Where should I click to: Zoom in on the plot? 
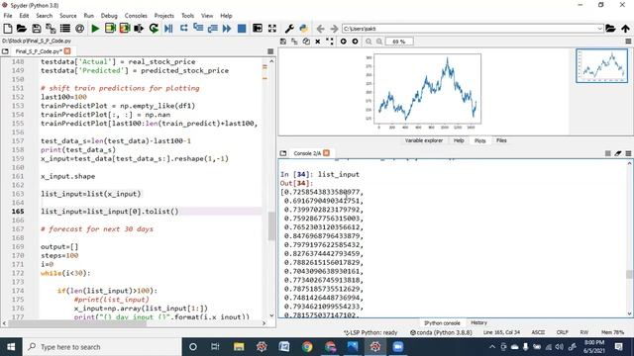[379, 42]
